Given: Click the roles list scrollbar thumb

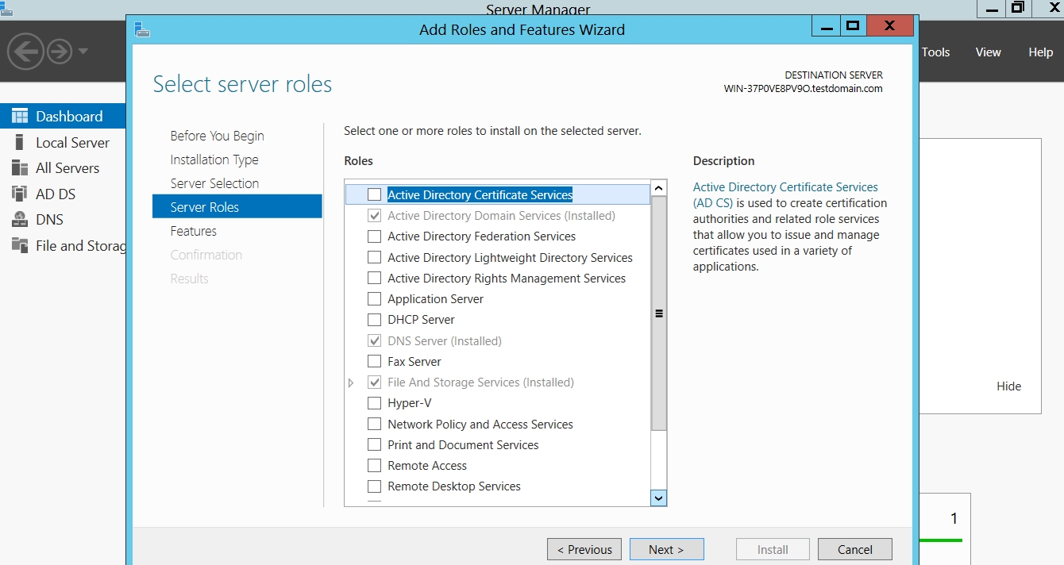Looking at the screenshot, I should click(x=658, y=313).
